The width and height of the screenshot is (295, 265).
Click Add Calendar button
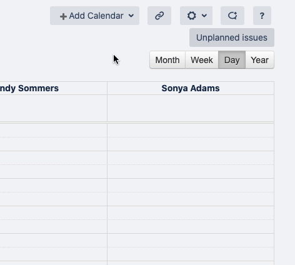coord(94,16)
